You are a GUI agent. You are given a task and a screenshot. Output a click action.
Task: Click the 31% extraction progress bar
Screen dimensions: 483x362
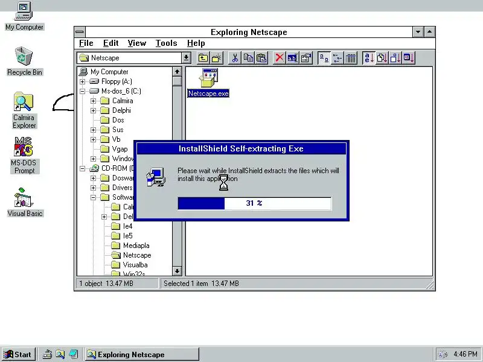pos(254,203)
